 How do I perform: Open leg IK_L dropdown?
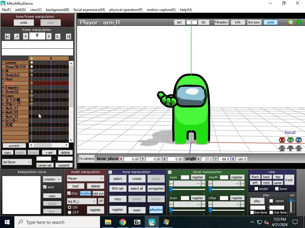(x=82, y=201)
